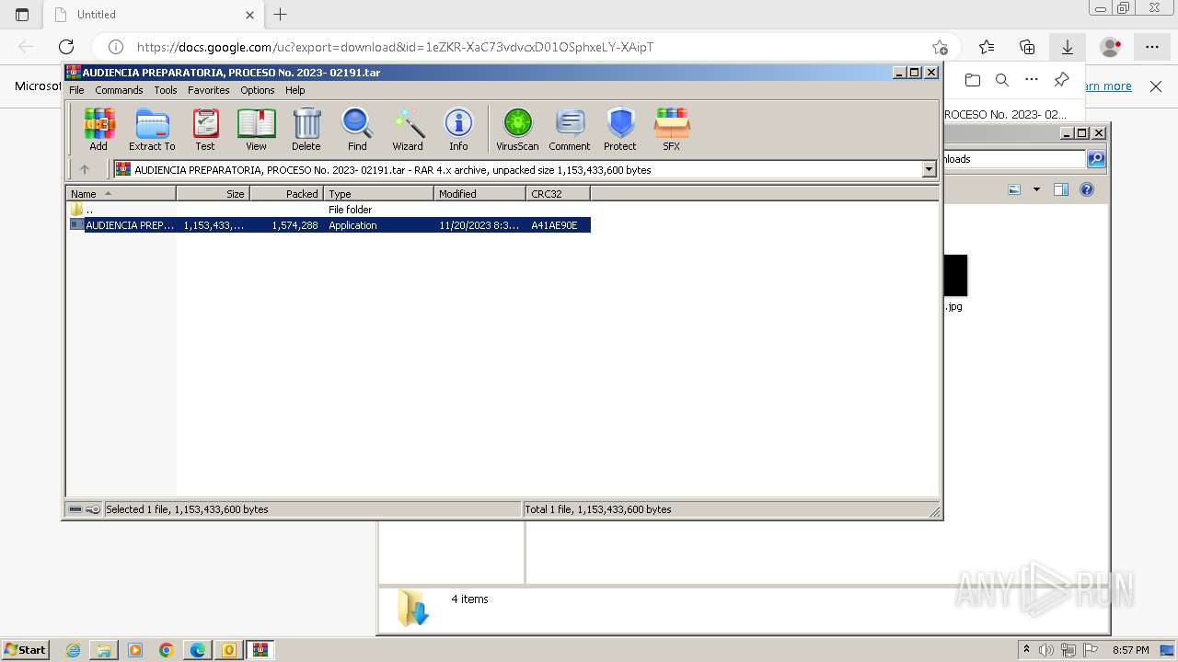Click the drive icon in status bar
1178x662 pixels.
[x=75, y=509]
